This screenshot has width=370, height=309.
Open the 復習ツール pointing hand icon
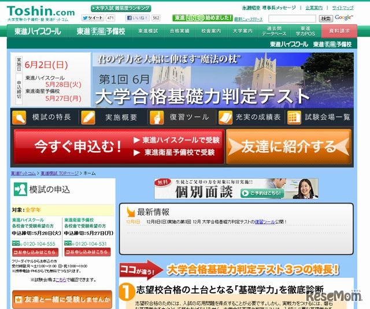[157, 117]
